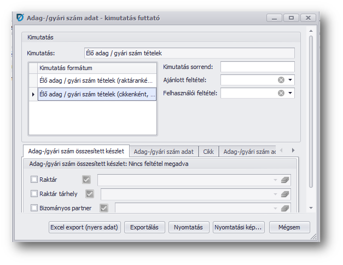The image size is (343, 265).
Task: Click the Mégsem button
Action: (x=289, y=227)
